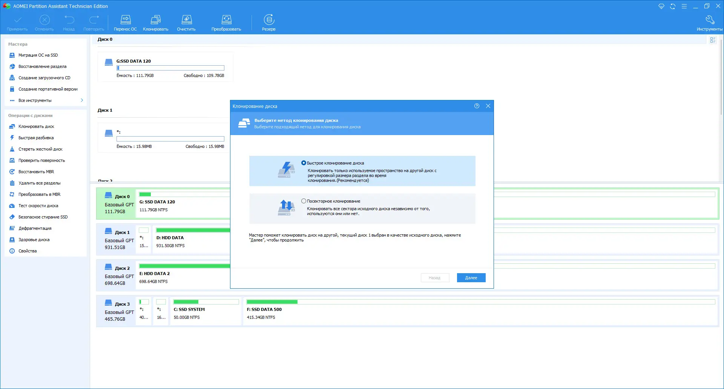Click the Дефрагментация icon
Image resolution: width=724 pixels, height=389 pixels.
12,228
